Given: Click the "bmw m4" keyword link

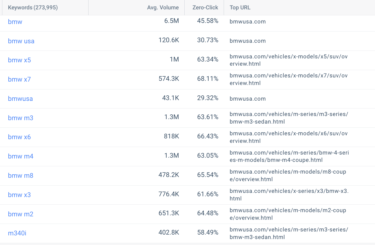Looking at the screenshot, I should coord(21,156).
